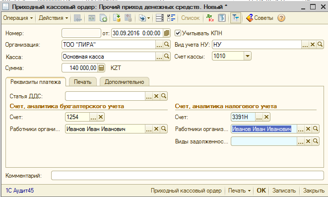328x197 pixels.
Task: Open the calendar picker beside date
Action: tap(167, 33)
